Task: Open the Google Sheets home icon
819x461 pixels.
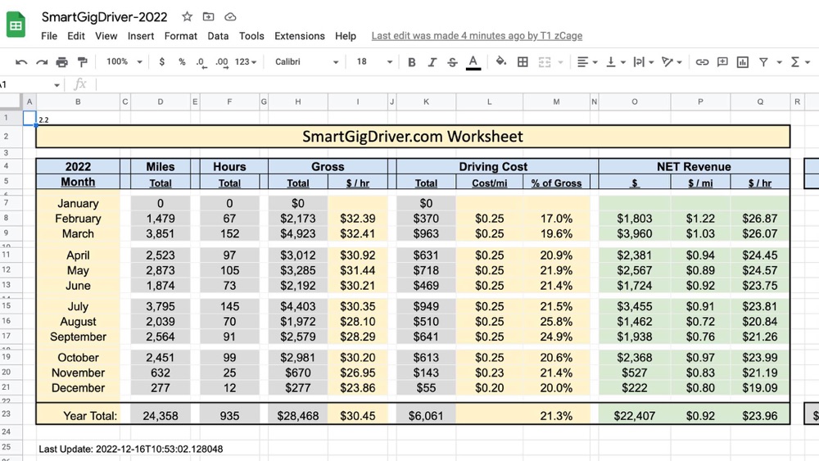Action: click(x=16, y=25)
